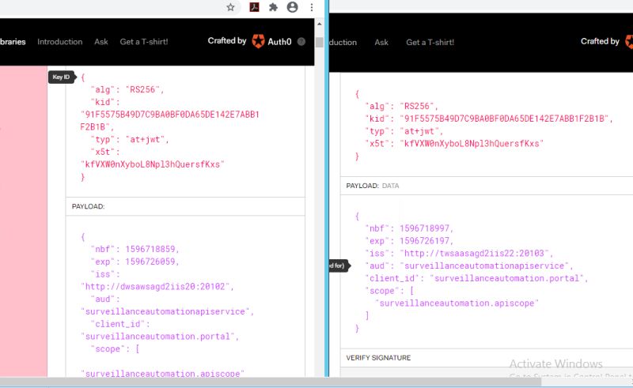Click "typ": "at+jwt" in right window
633x388 pixels.
(404, 131)
